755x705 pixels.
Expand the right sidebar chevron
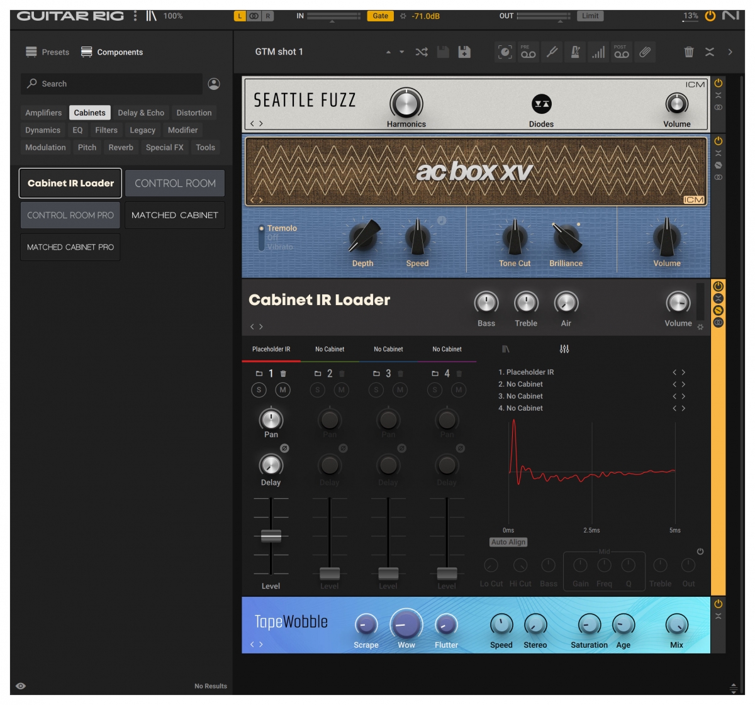click(730, 52)
